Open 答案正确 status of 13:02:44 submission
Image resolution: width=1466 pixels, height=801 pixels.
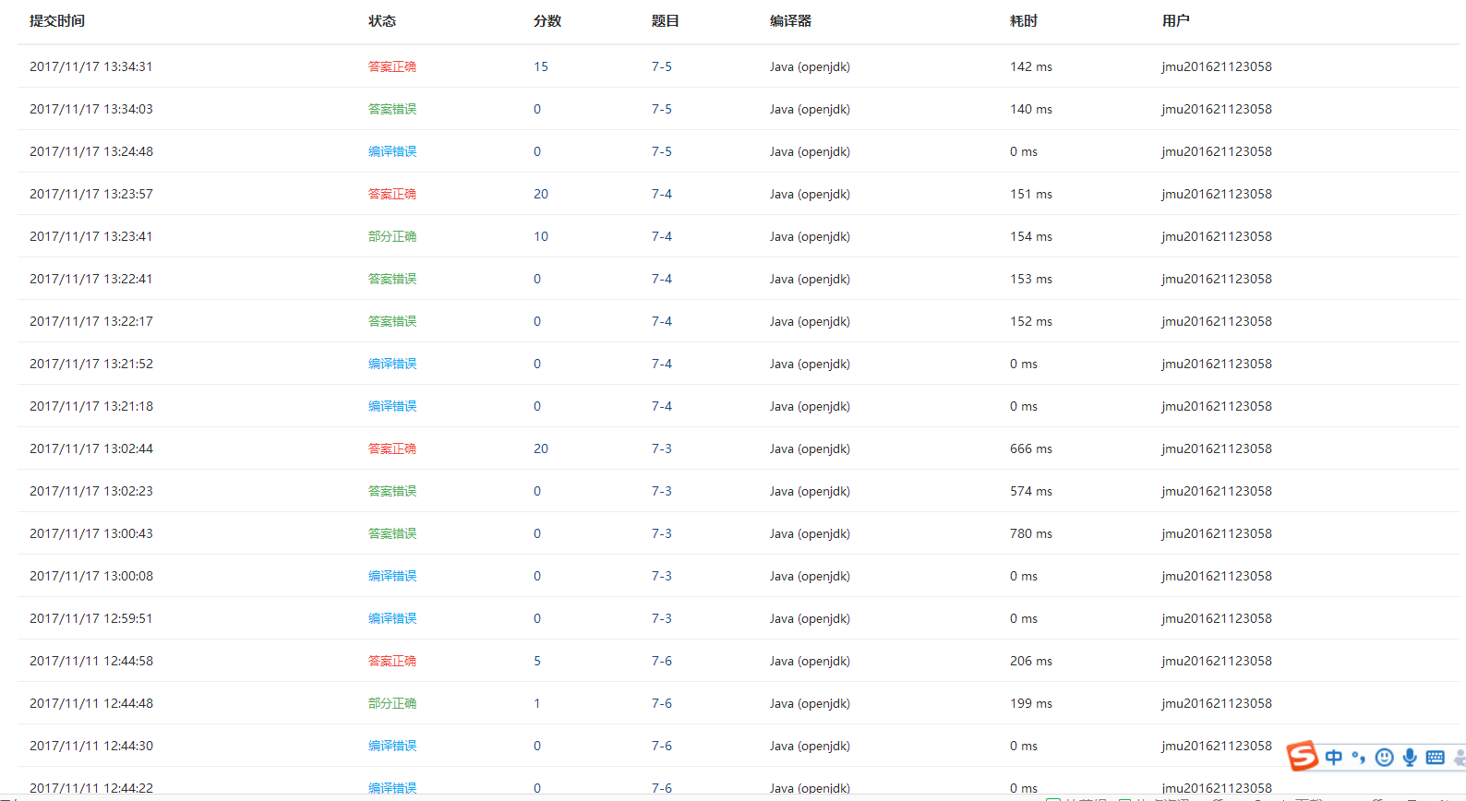392,448
